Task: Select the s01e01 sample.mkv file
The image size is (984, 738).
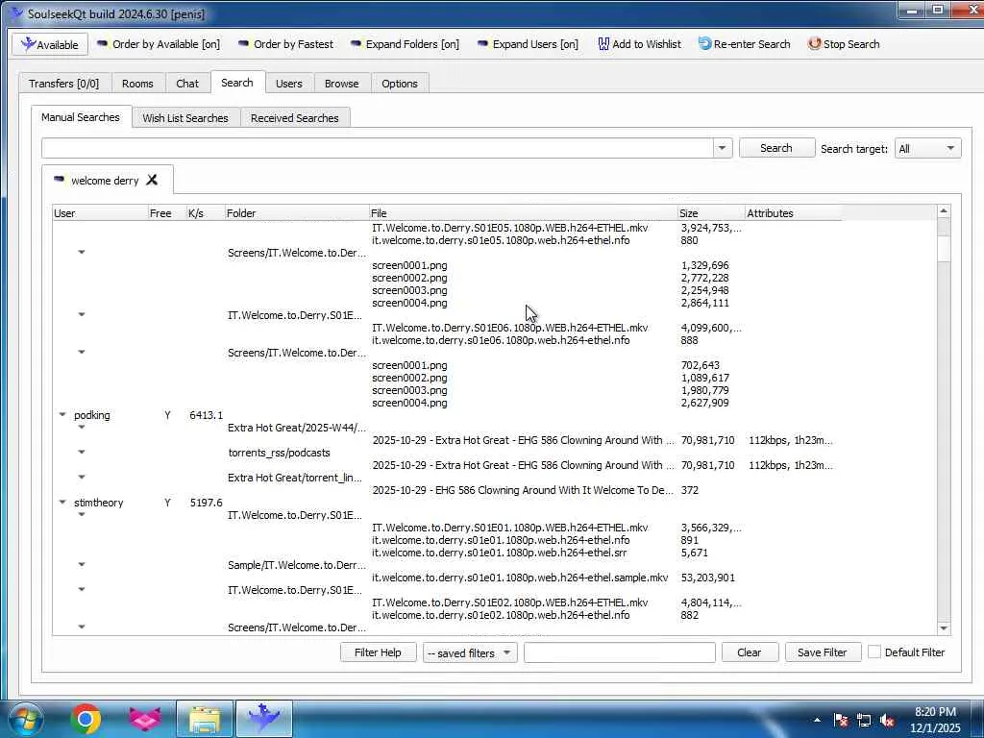Action: point(520,578)
